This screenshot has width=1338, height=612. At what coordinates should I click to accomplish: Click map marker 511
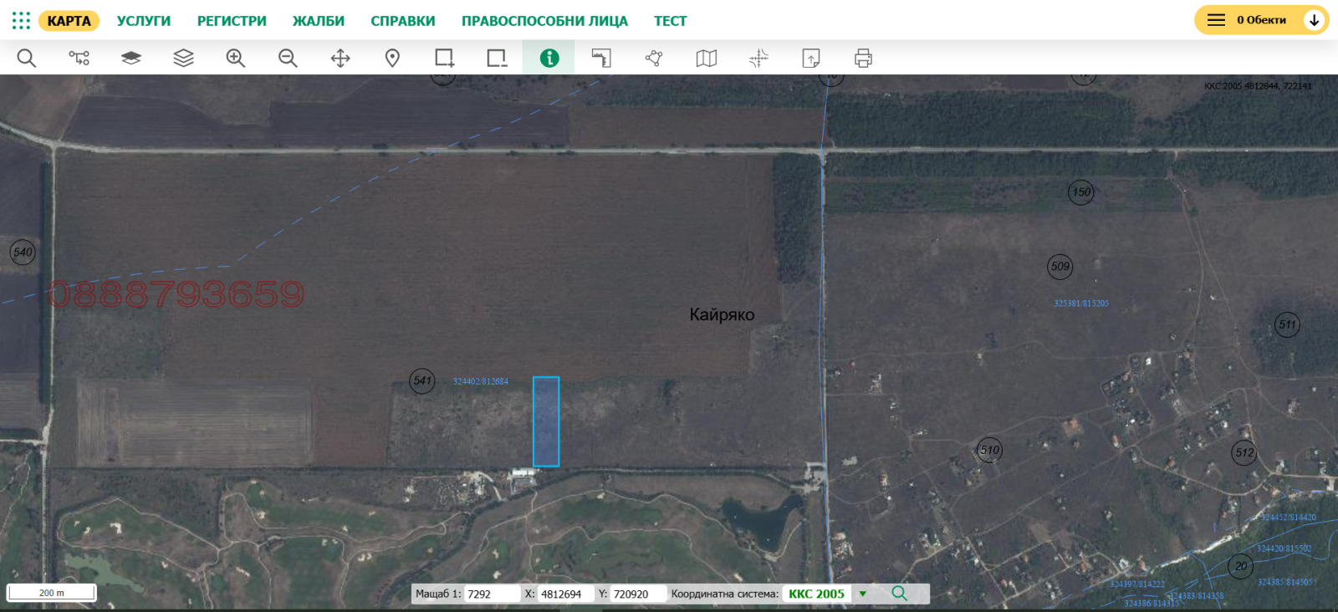[1287, 324]
